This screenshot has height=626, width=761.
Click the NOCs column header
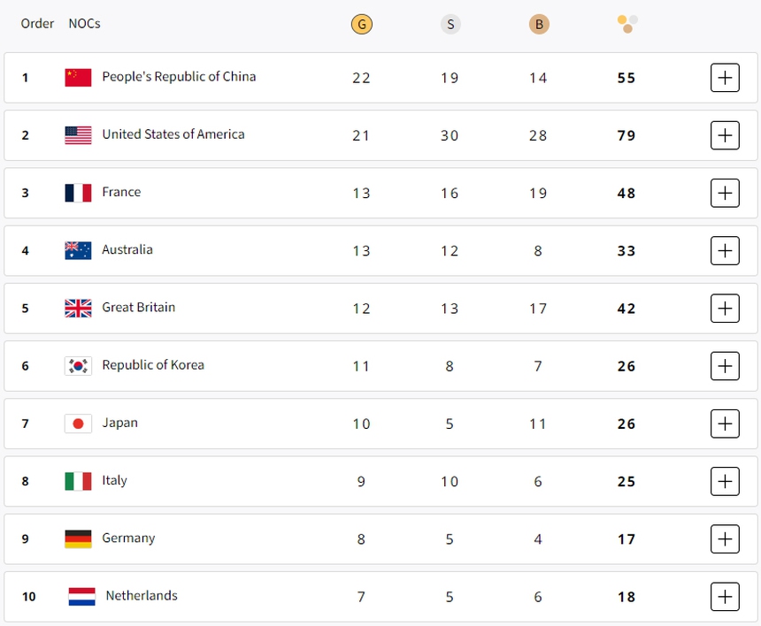click(84, 24)
